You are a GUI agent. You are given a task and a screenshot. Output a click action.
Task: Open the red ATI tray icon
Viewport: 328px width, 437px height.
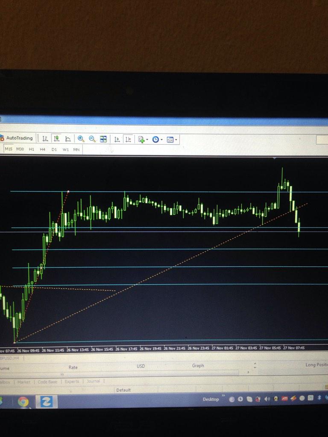coord(284,399)
